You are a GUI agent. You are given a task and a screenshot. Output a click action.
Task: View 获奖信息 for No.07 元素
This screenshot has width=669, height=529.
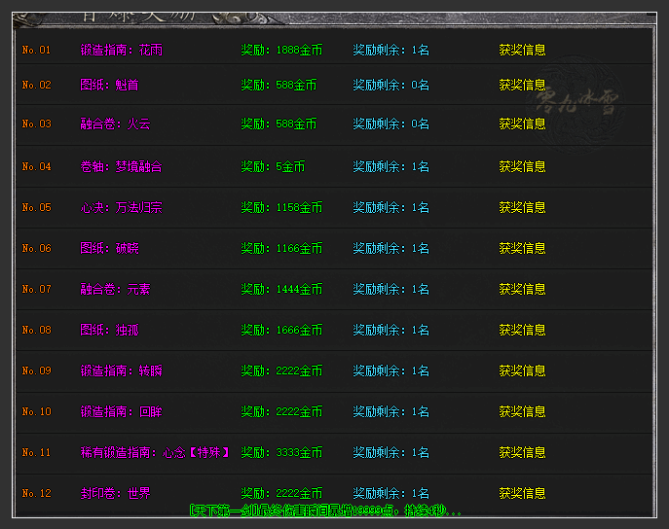pos(522,289)
